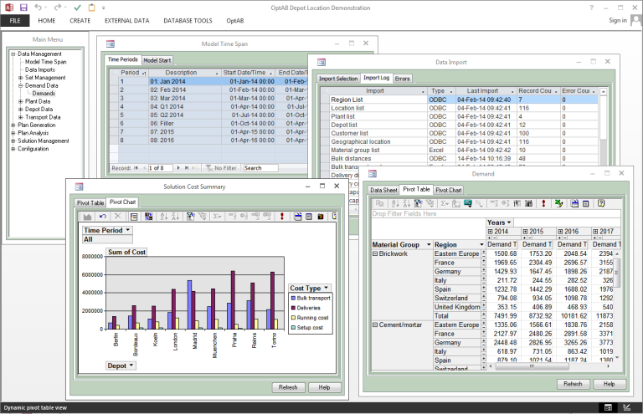Click red refresh exclamation in pivot chart toolbar
643x414 pixels.
[x=281, y=217]
